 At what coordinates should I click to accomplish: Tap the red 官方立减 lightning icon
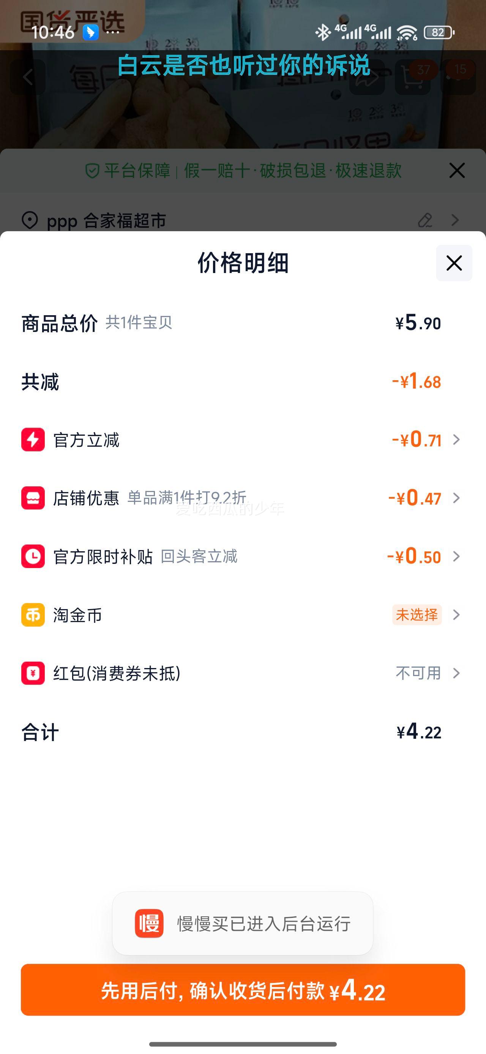(33, 440)
